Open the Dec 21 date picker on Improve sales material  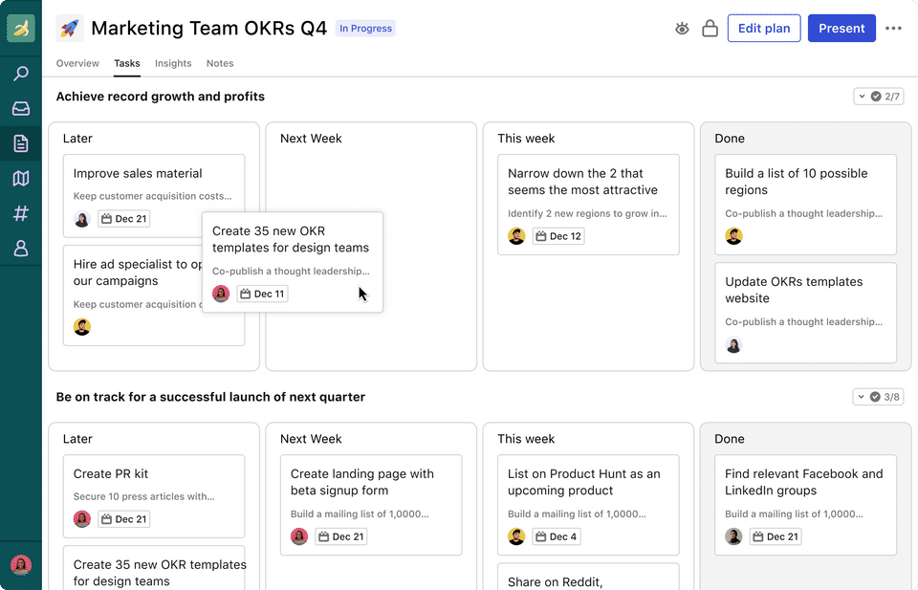[124, 219]
